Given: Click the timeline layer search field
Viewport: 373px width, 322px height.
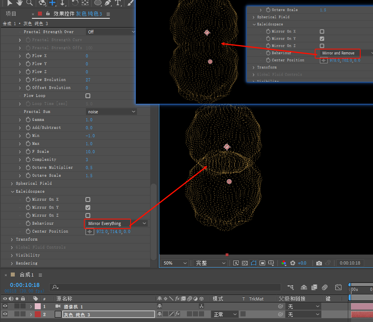Looking at the screenshot, I should tap(165, 287).
